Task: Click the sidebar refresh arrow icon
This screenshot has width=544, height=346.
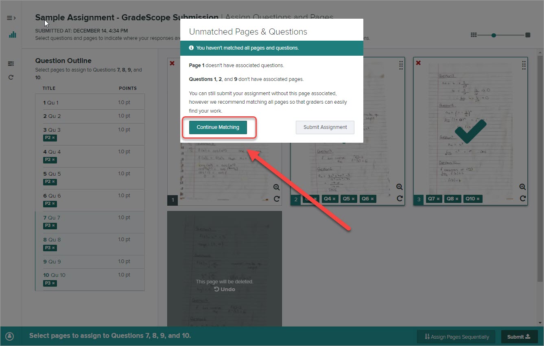Action: click(11, 77)
